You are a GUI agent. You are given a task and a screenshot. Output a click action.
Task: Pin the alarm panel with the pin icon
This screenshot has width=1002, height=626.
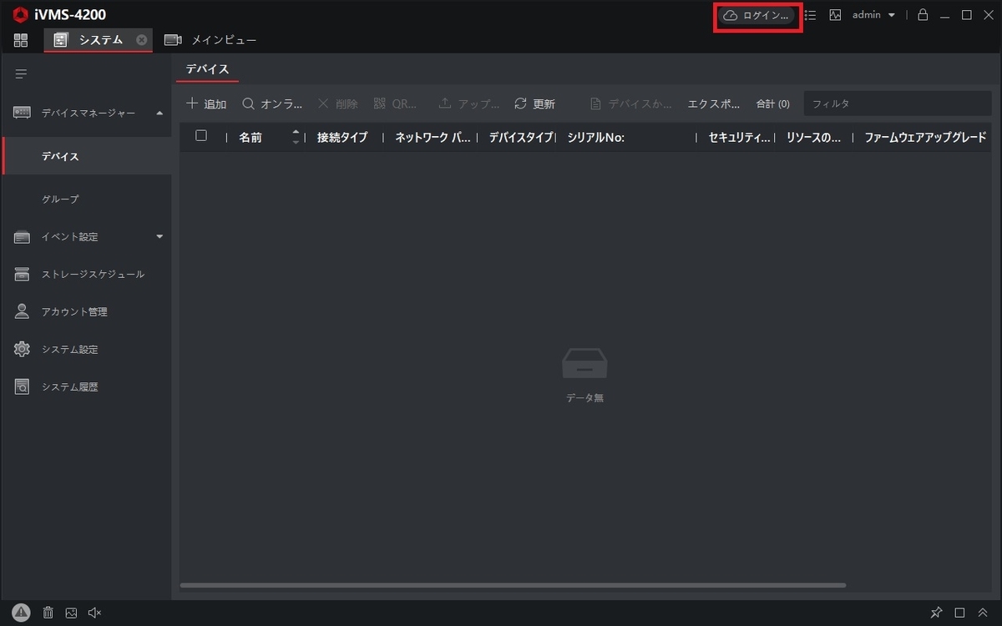coord(936,612)
